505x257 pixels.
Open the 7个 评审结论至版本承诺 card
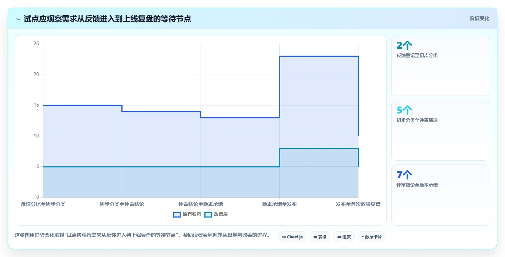(440, 195)
